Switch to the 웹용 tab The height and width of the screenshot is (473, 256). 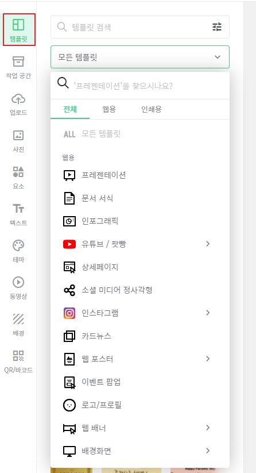tap(108, 109)
